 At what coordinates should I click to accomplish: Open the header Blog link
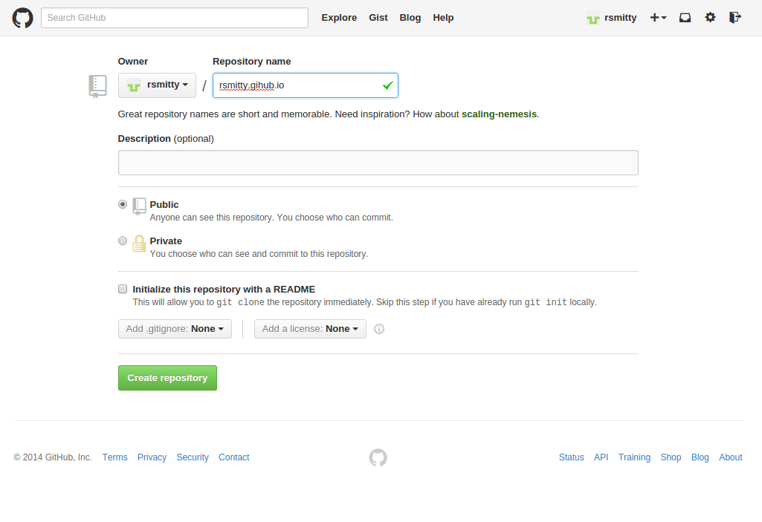click(410, 18)
